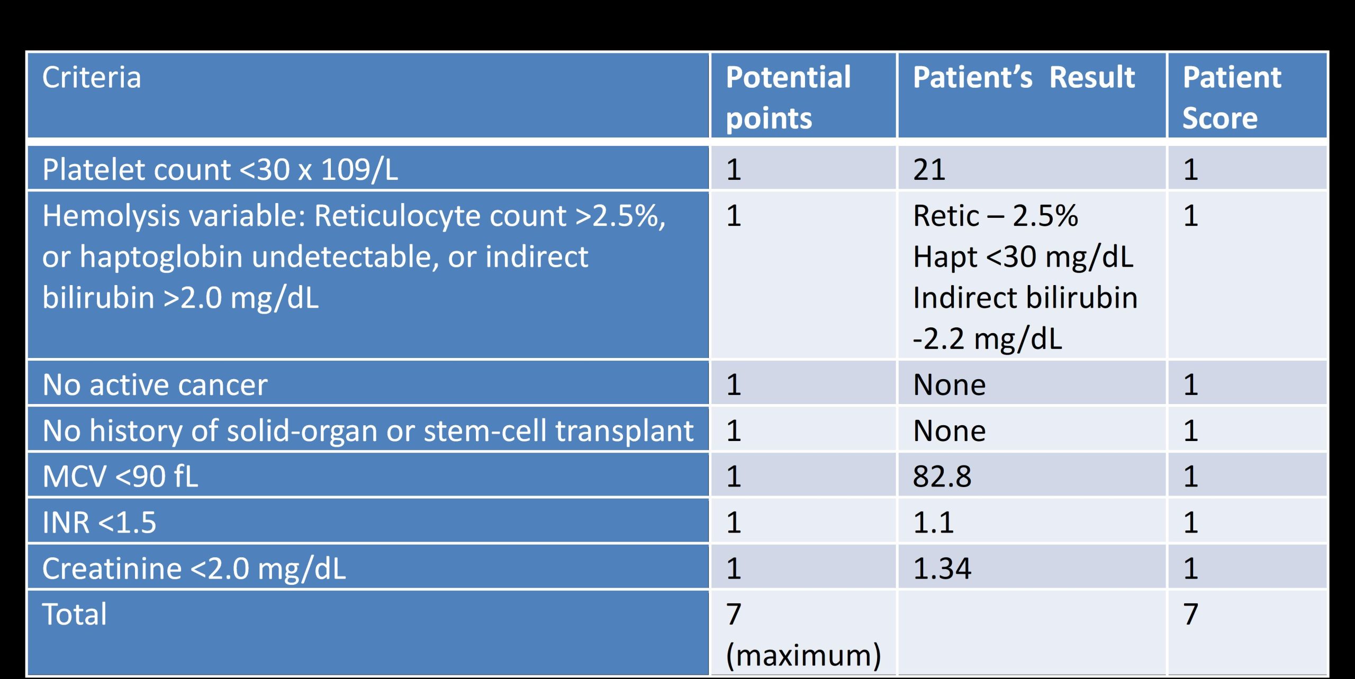Click the Patient's Result column header
Image resolution: width=1355 pixels, height=679 pixels.
point(1024,78)
